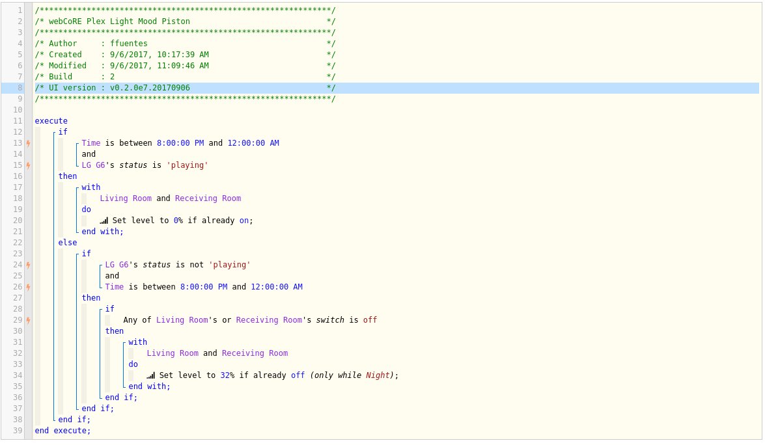Viewport: 765px width, 445px height.
Task: Click 'Living Room' device on line 29
Action: click(182, 320)
